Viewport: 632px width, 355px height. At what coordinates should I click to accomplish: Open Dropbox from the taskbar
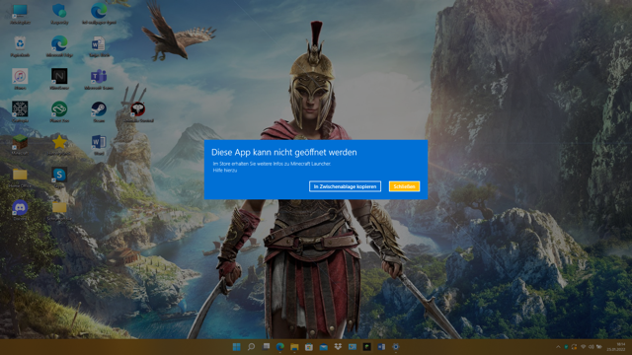pyautogui.click(x=338, y=347)
